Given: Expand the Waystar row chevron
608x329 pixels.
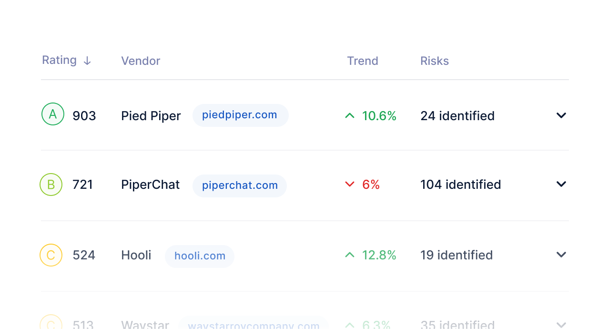Looking at the screenshot, I should point(561,324).
